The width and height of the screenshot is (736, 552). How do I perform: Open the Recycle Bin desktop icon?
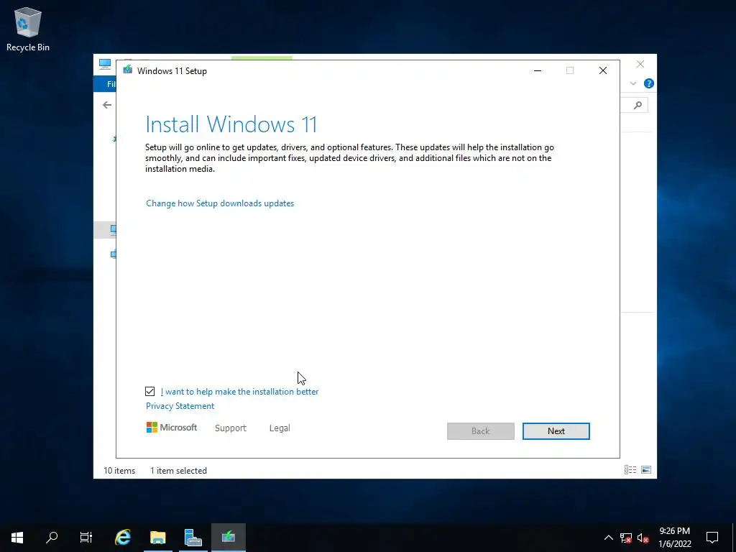[28, 29]
